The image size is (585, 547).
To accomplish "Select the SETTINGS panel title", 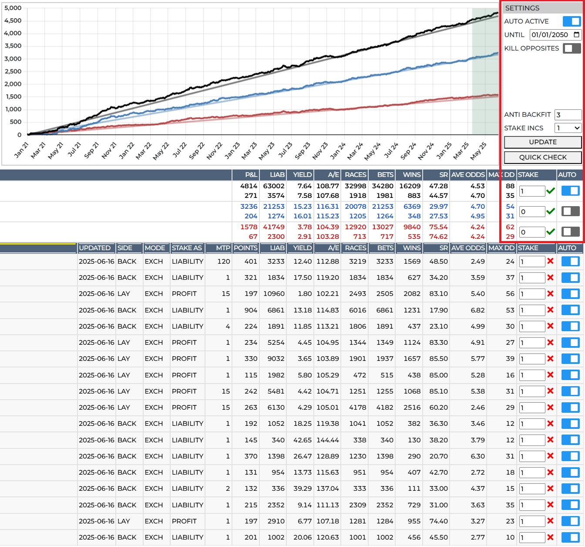I will 522,8.
